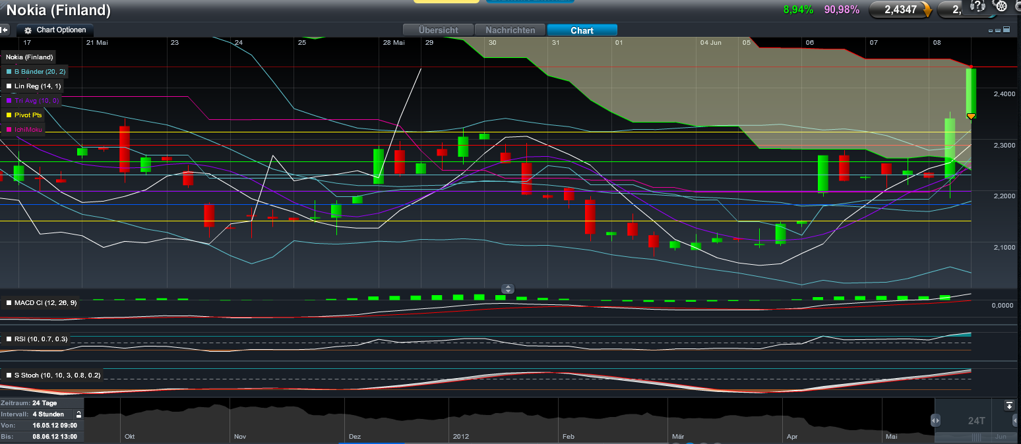Click the lock icon next to Intervall
Screen dimensions: 1021x444
coord(78,415)
